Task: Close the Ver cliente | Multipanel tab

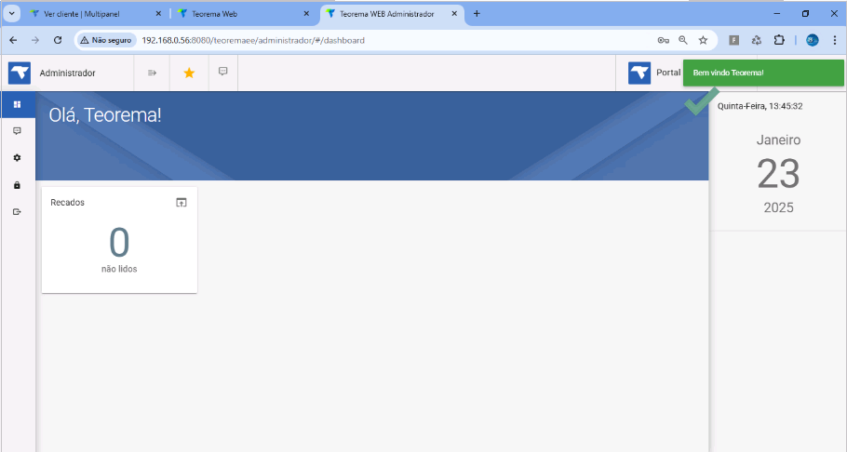Action: point(158,14)
